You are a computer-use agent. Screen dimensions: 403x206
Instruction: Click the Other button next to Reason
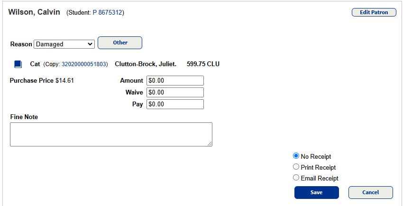[120, 43]
